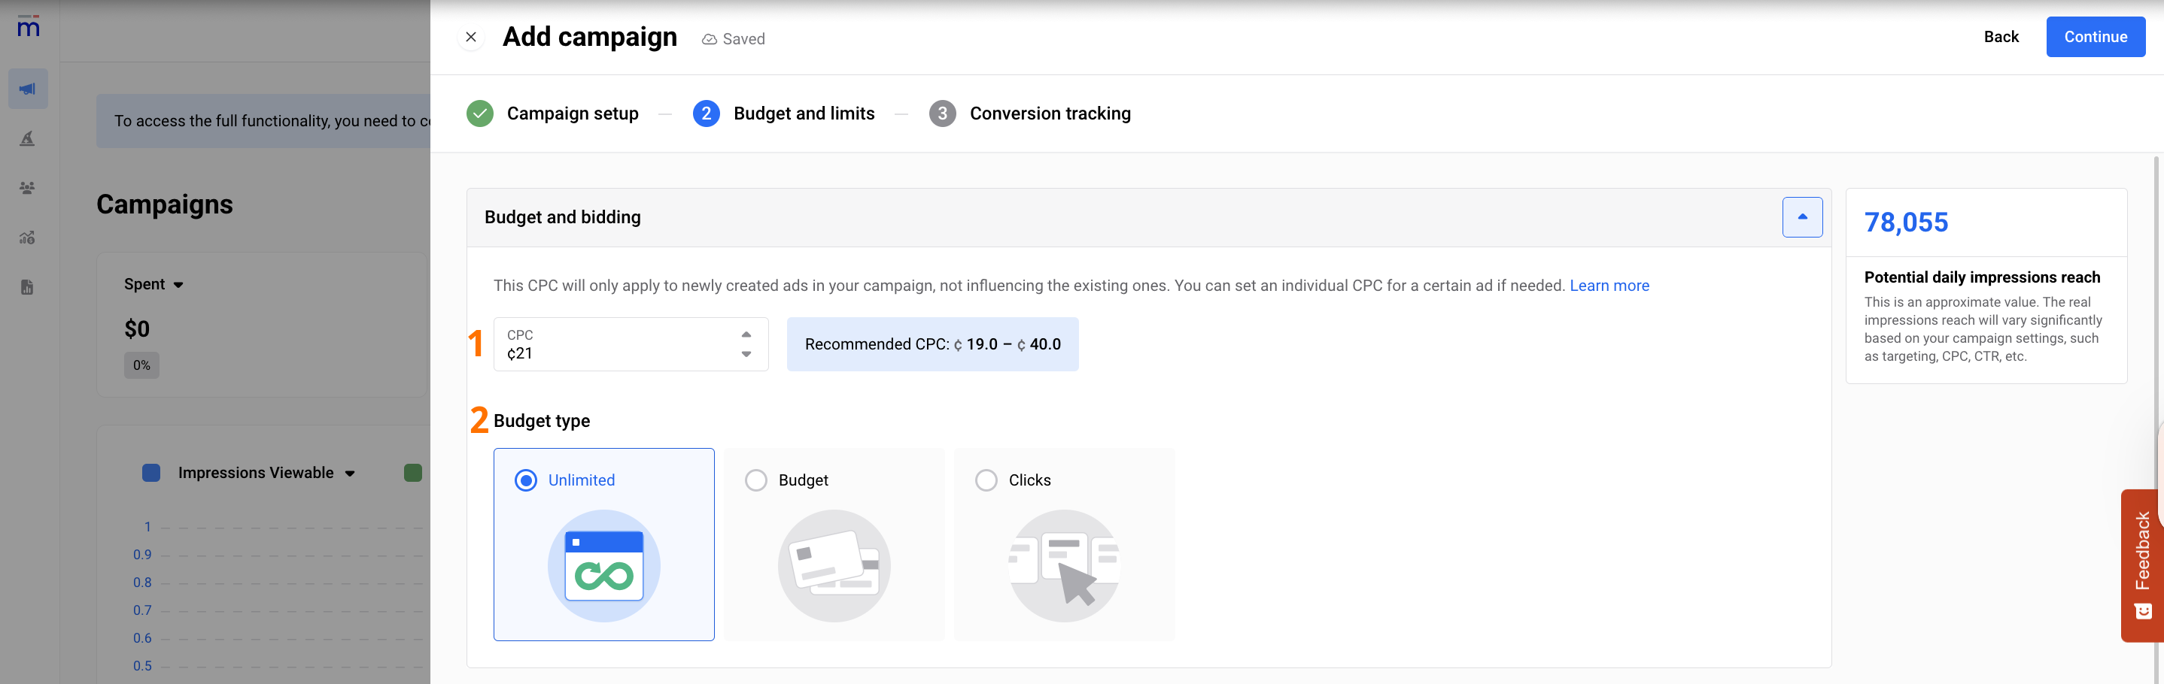The height and width of the screenshot is (684, 2164).
Task: Collapse the Budget and bidding section
Action: pos(1801,217)
